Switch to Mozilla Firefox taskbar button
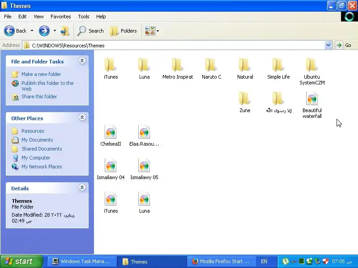The image size is (358, 268). pos(222,261)
